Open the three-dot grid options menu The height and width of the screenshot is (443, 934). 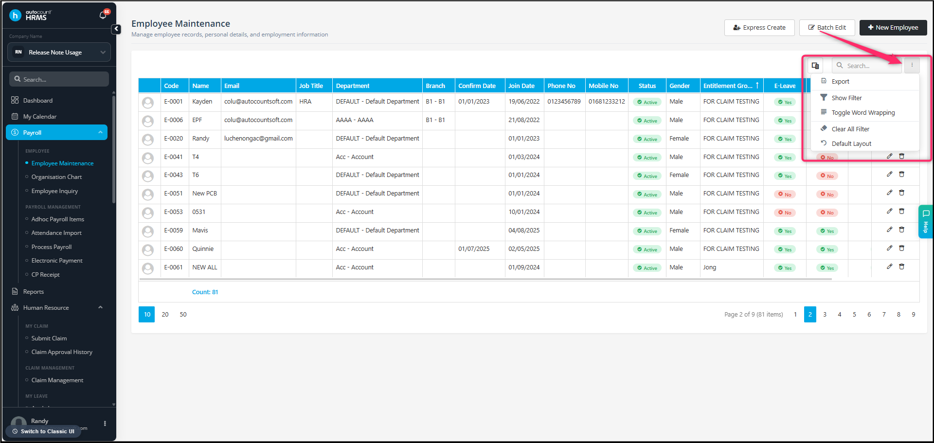[x=912, y=66]
